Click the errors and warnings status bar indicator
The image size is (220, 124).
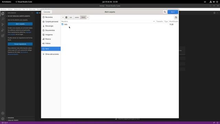click(4, 123)
